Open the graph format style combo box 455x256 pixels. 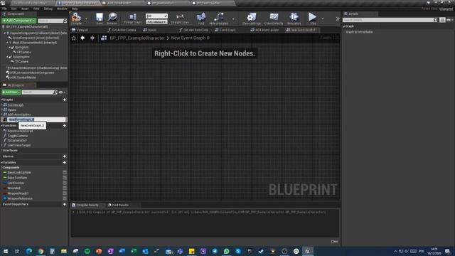tap(156, 22)
